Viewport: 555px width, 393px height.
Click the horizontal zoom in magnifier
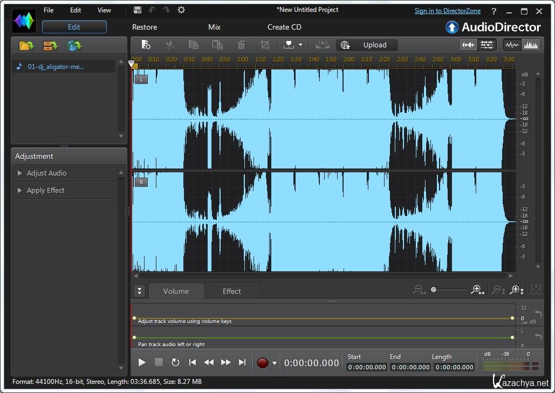[x=477, y=290]
